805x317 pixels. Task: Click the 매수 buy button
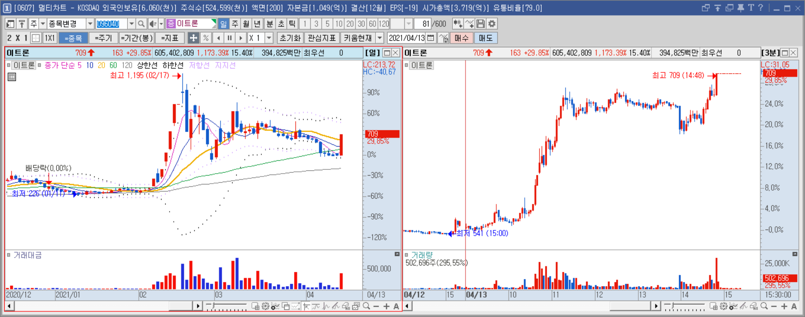click(x=462, y=38)
